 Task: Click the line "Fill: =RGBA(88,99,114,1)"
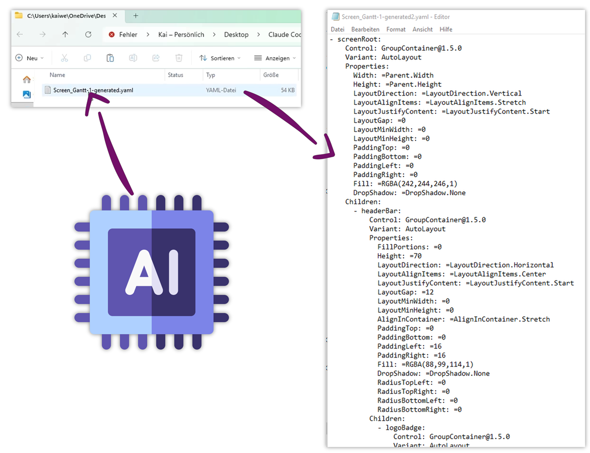point(425,364)
